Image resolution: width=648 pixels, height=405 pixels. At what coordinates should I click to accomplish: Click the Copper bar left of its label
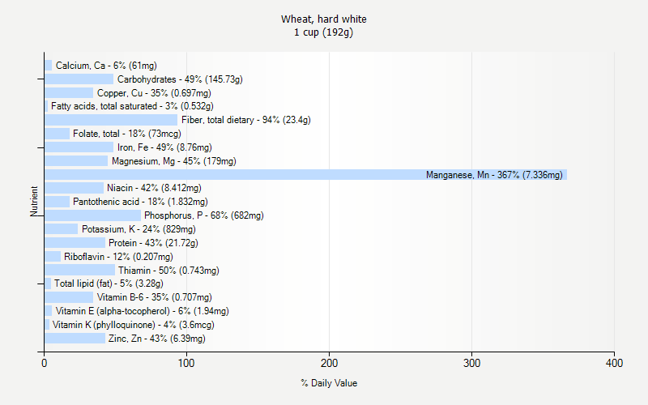(x=69, y=92)
